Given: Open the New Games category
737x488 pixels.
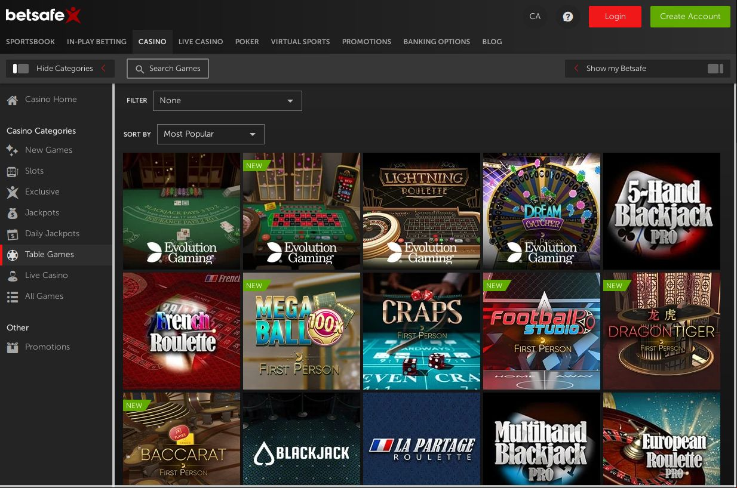Looking at the screenshot, I should click(x=48, y=150).
